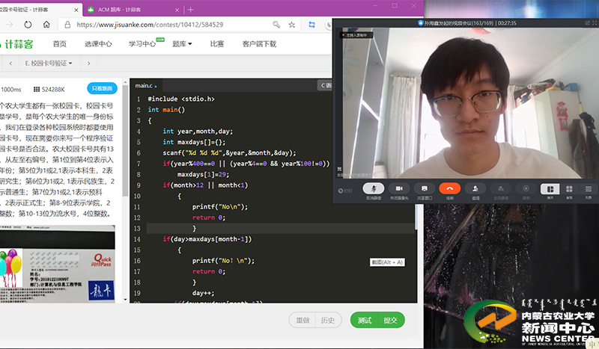This screenshot has height=349, width=599.
Task: Bookmark this page with the star
Action: point(292,25)
